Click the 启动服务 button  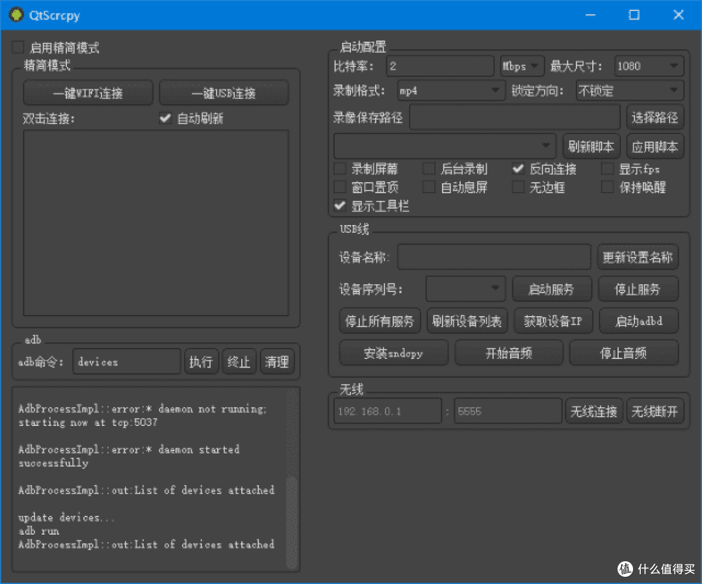(552, 289)
